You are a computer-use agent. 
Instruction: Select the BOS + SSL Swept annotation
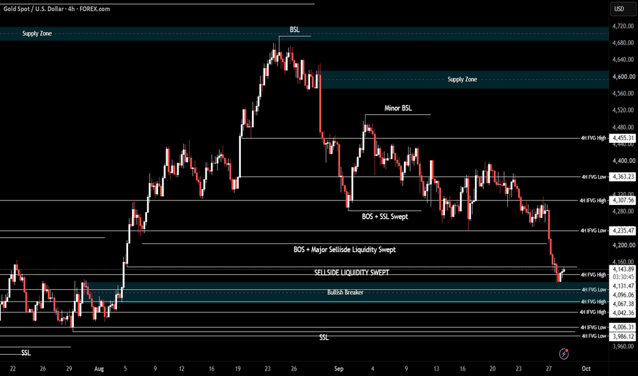point(385,217)
